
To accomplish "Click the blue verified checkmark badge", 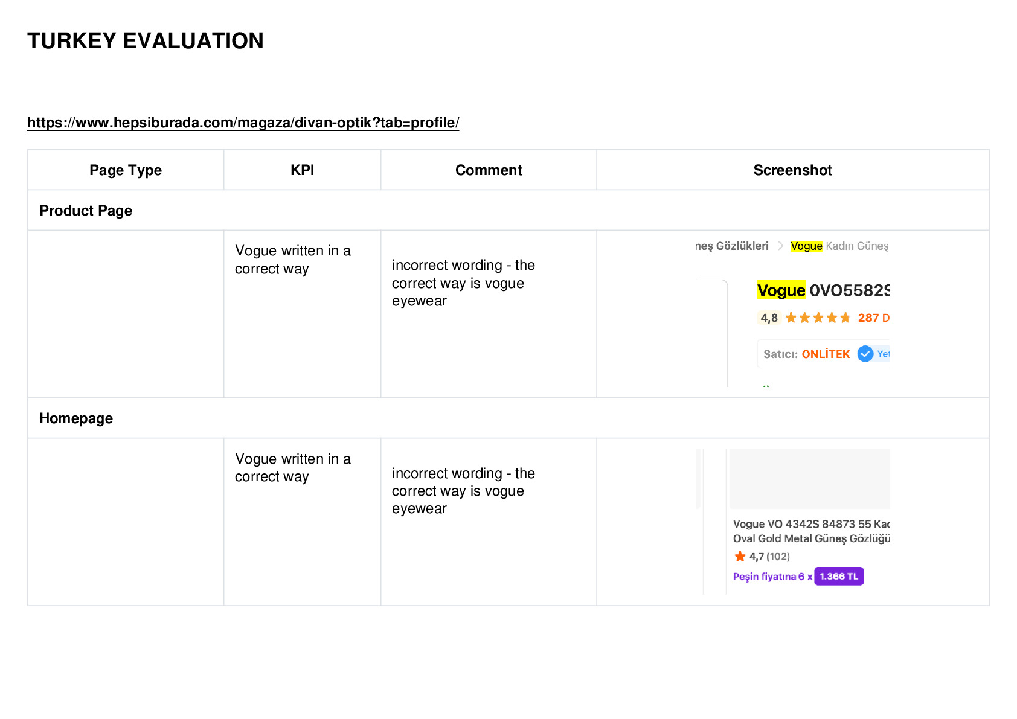I will [865, 354].
